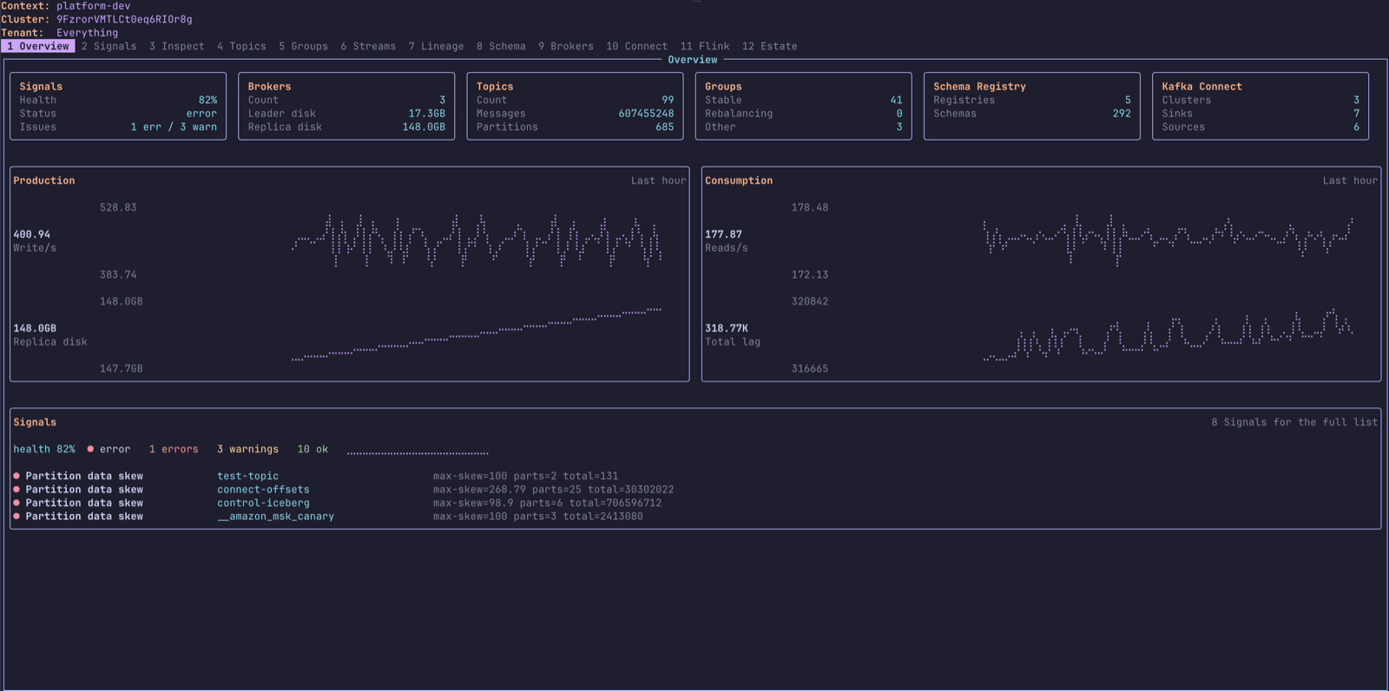Click the Production 'Last hour' label

(x=658, y=181)
